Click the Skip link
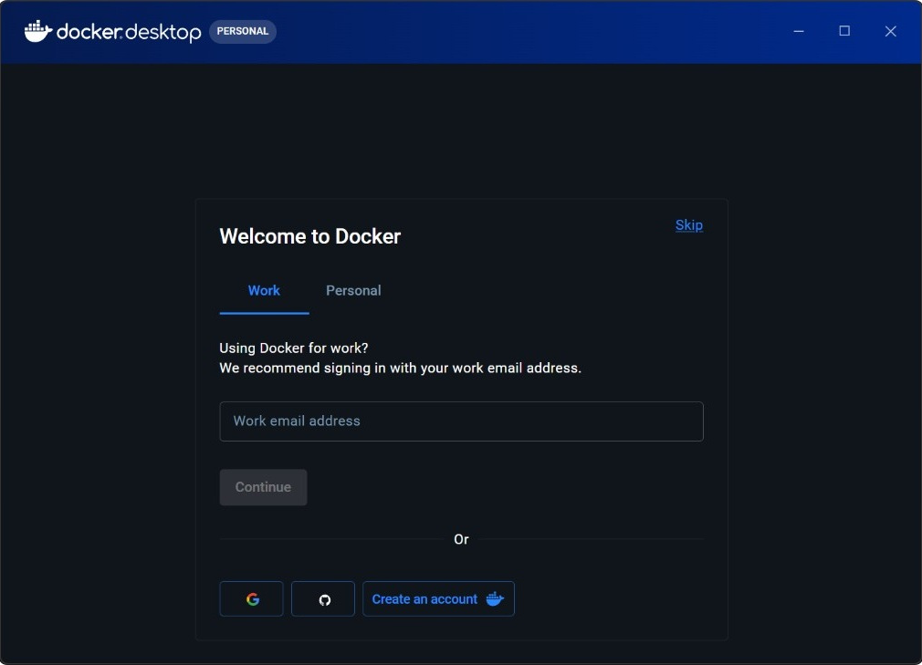 [689, 225]
